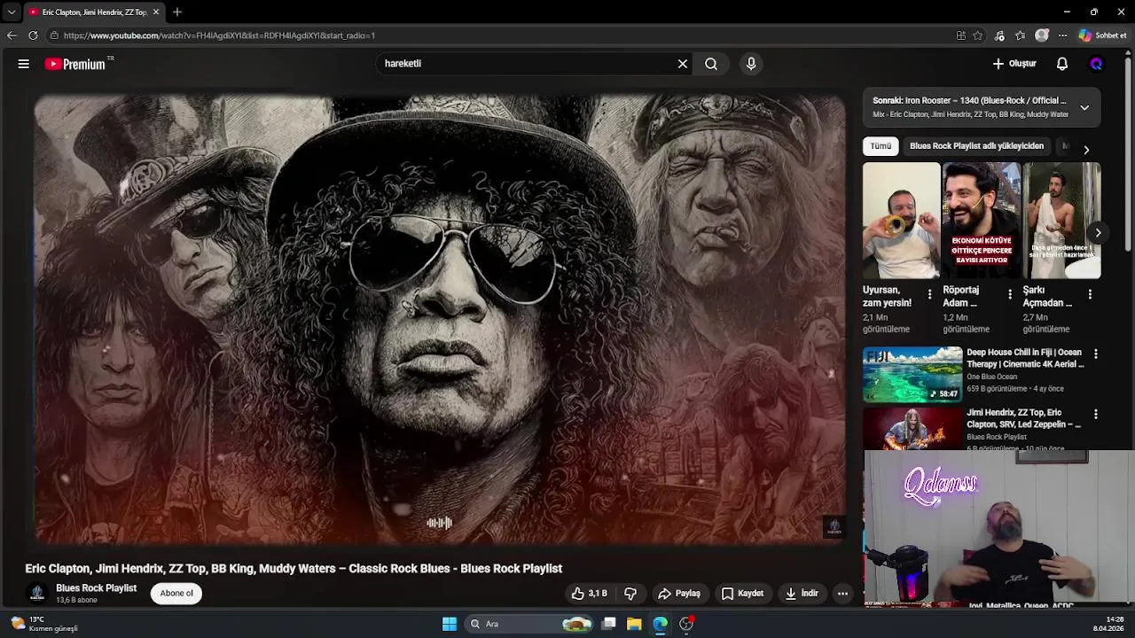Like the video with thumbs up
The image size is (1135, 638).
pyautogui.click(x=590, y=594)
